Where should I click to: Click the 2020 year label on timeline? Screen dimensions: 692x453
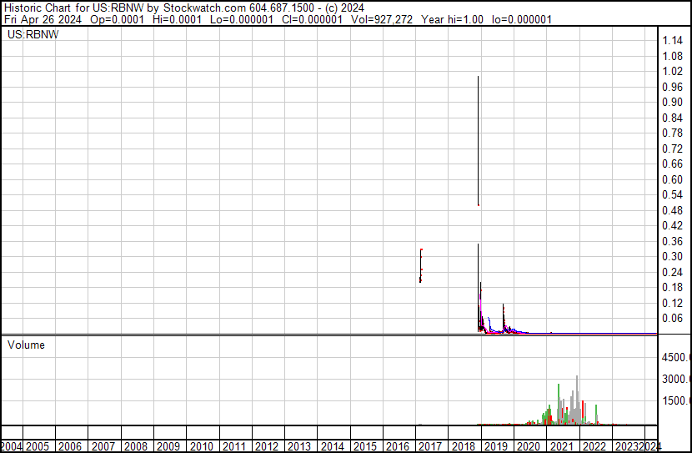(529, 446)
